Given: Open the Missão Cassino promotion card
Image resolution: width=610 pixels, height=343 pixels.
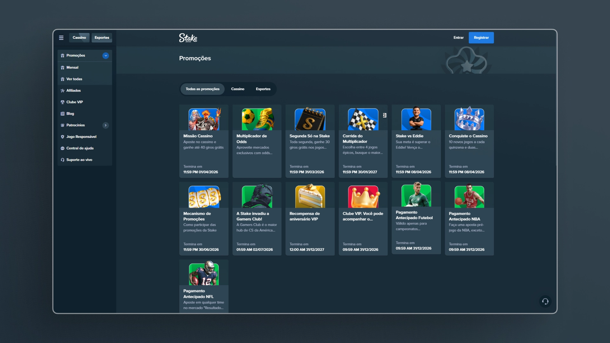Looking at the screenshot, I should point(204,141).
